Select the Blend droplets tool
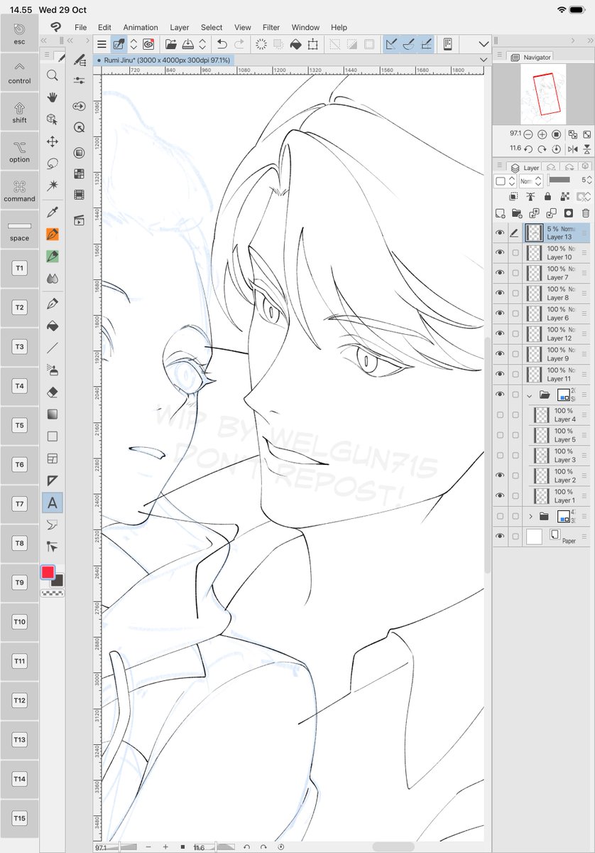 tap(52, 278)
